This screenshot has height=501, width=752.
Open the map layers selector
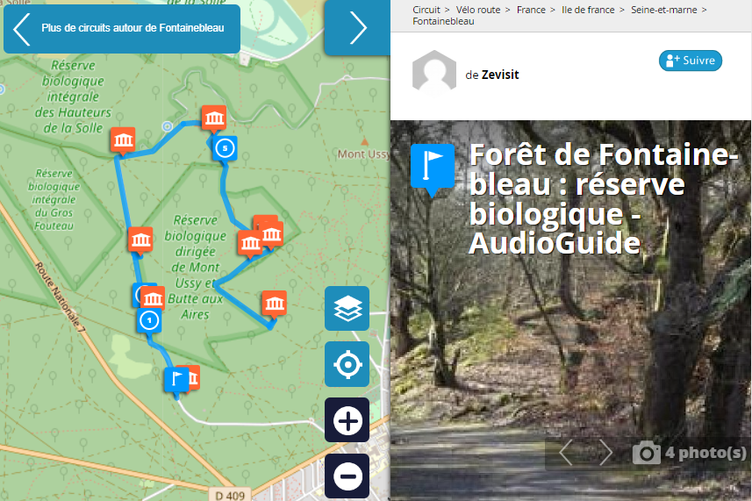(x=347, y=308)
